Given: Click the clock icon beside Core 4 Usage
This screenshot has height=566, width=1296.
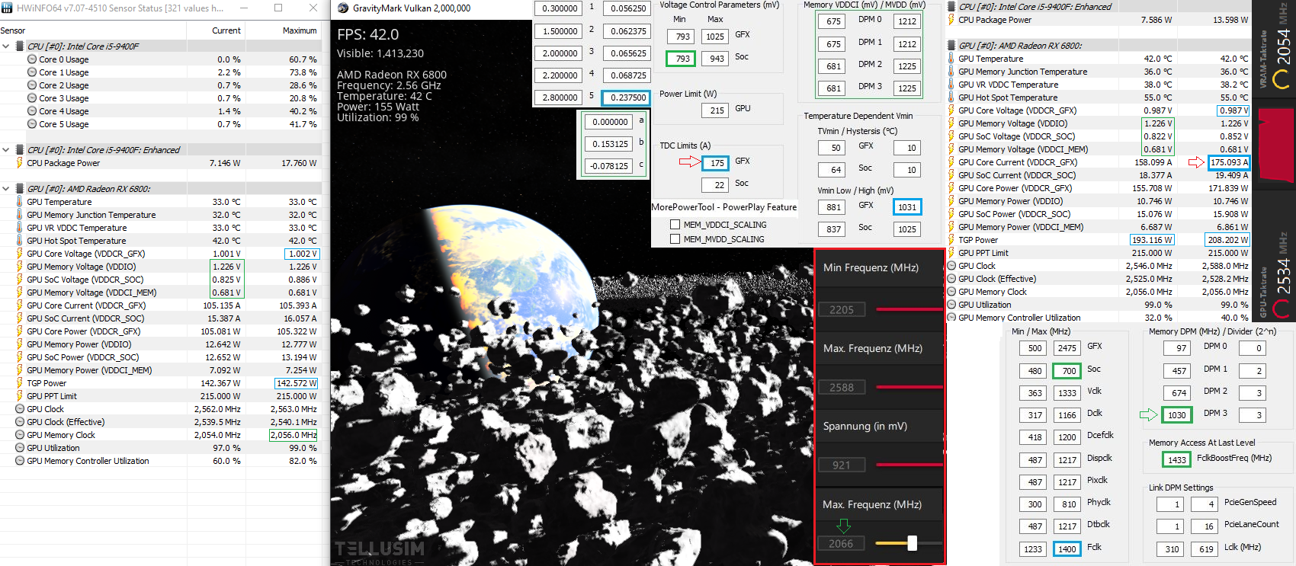Looking at the screenshot, I should coord(32,111).
